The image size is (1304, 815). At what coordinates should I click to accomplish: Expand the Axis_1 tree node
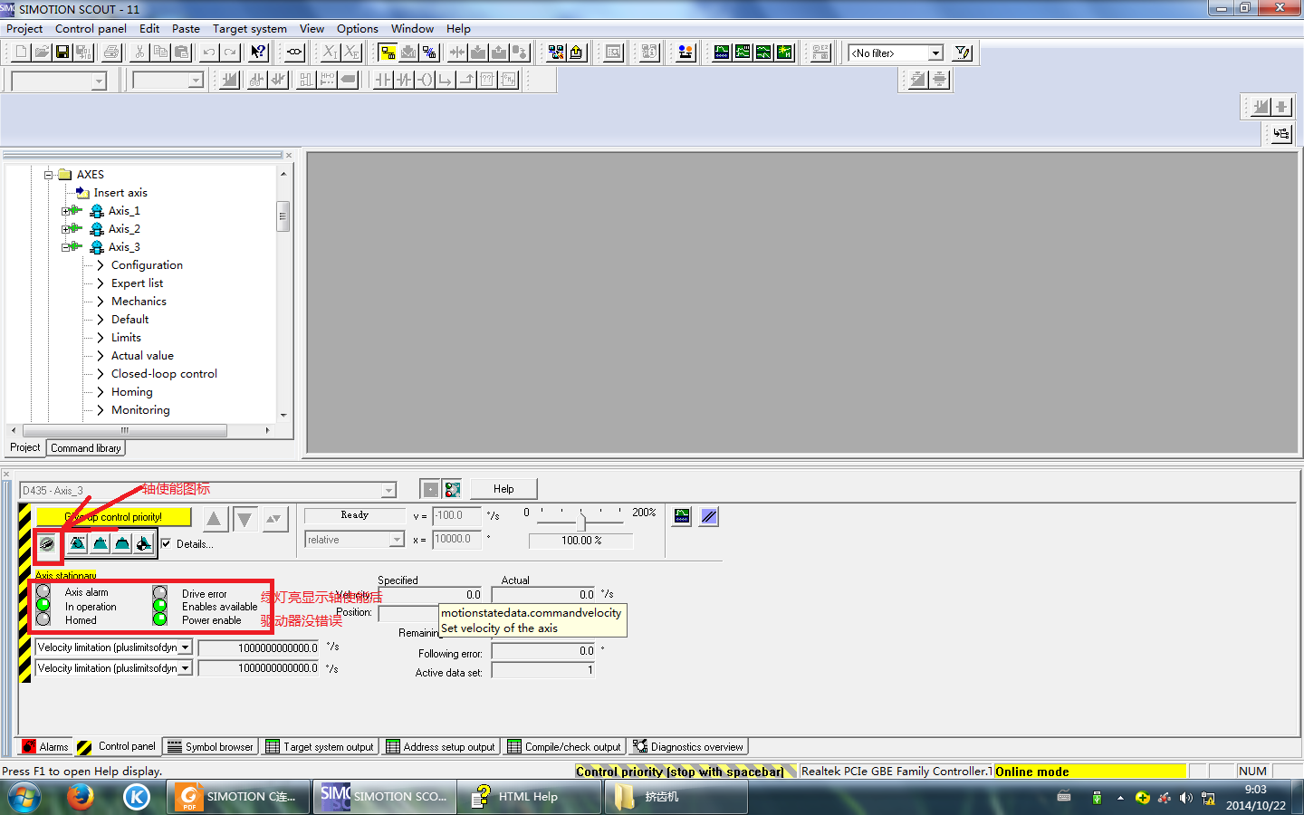[x=66, y=211]
